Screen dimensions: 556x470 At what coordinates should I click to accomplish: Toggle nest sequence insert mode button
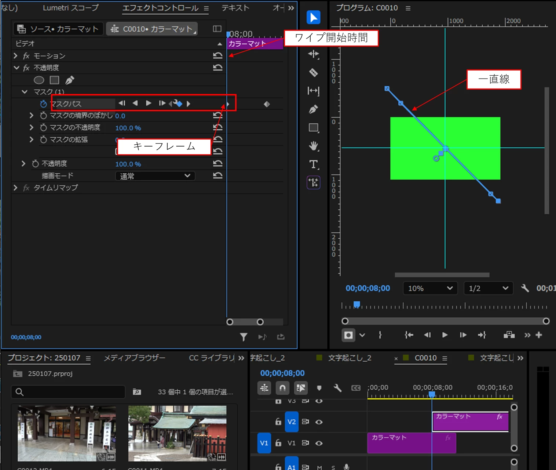click(x=264, y=388)
